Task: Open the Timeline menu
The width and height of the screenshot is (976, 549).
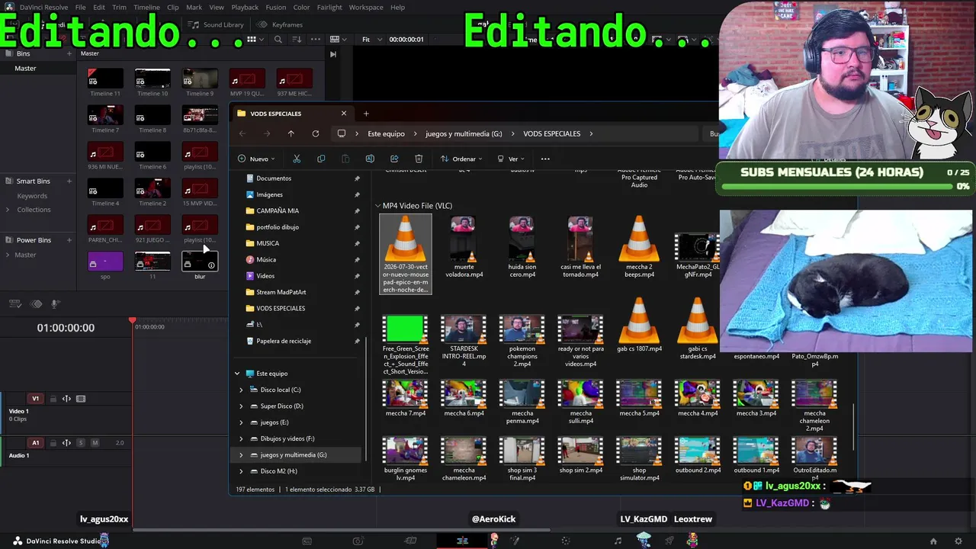Action: pos(146,8)
